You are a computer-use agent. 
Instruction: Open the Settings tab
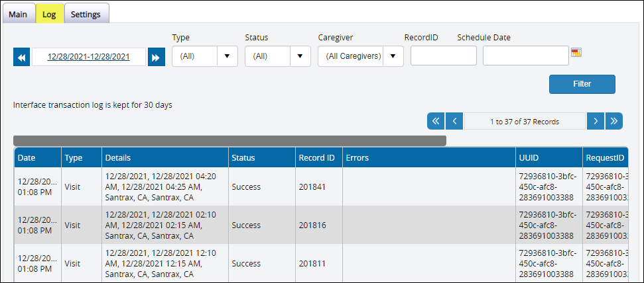click(x=86, y=15)
